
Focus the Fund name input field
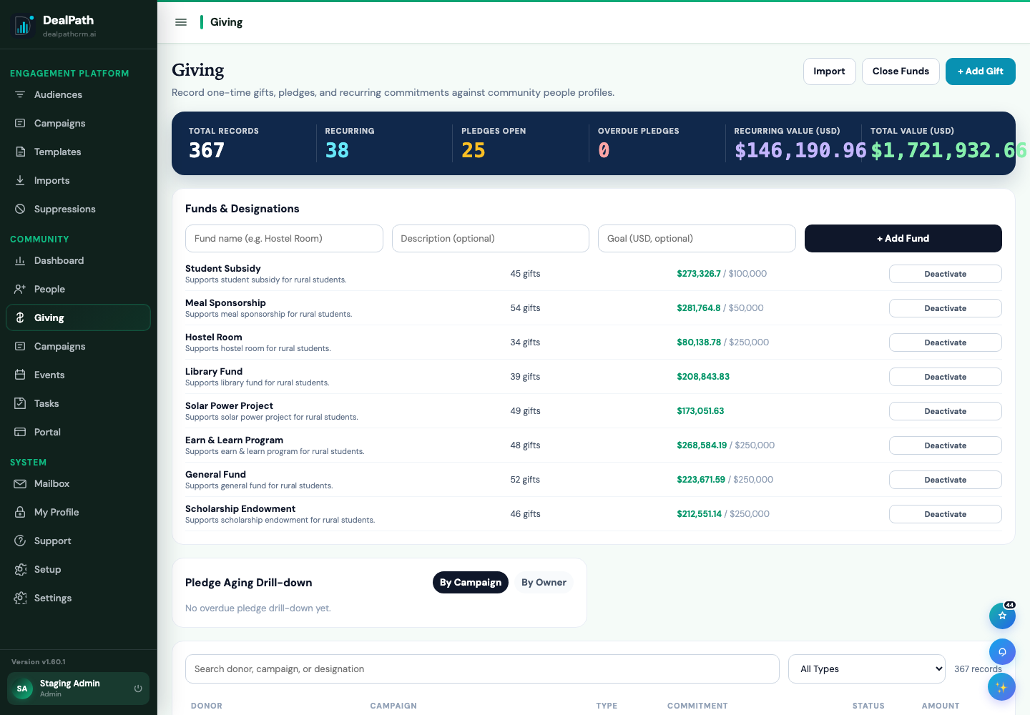tap(284, 238)
